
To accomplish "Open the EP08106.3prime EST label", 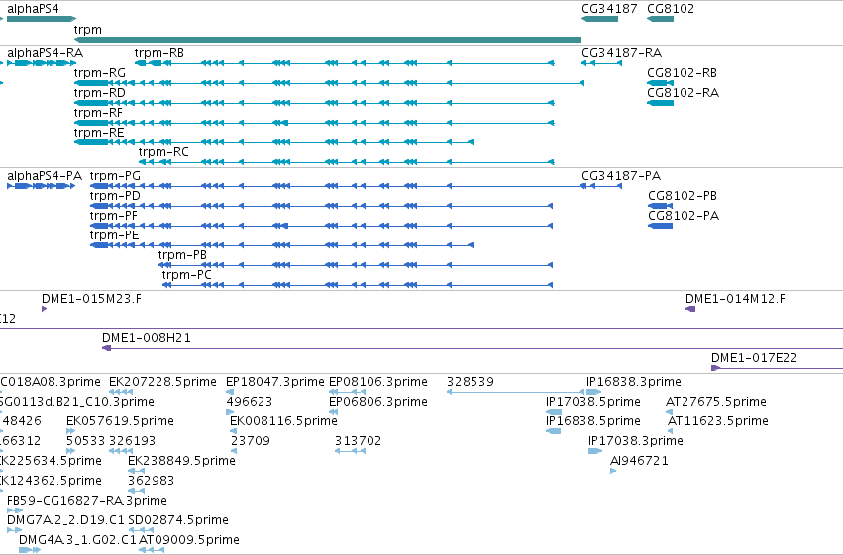I will coord(378,382).
